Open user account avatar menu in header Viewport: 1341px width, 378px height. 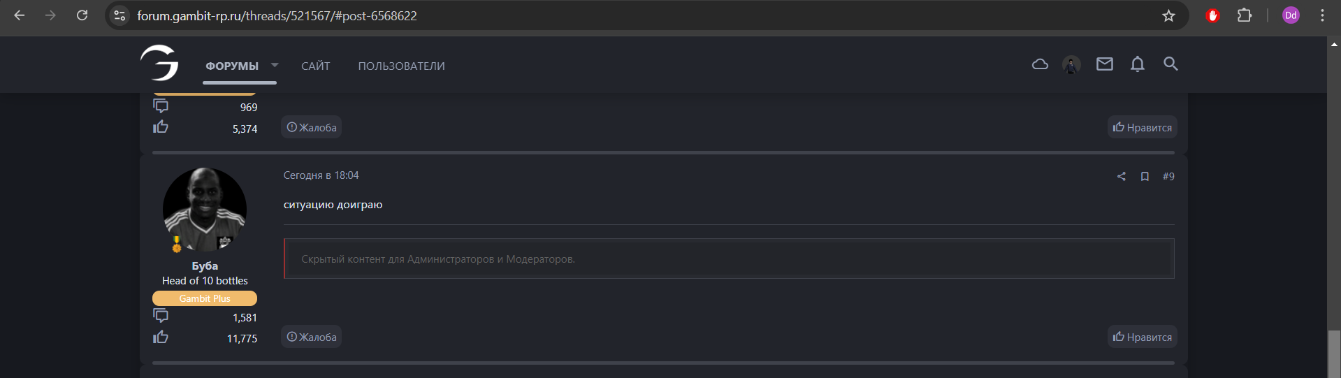coord(1071,65)
